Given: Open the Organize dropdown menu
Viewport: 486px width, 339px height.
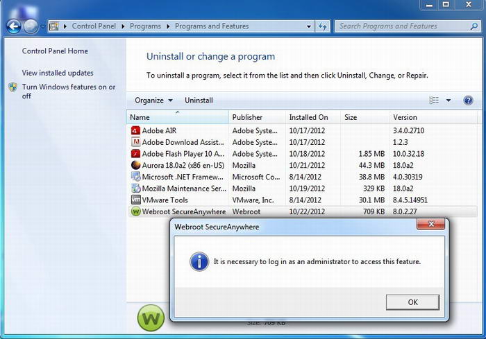Looking at the screenshot, I should pyautogui.click(x=153, y=101).
